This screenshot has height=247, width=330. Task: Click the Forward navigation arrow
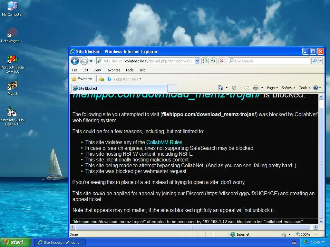(84, 61)
